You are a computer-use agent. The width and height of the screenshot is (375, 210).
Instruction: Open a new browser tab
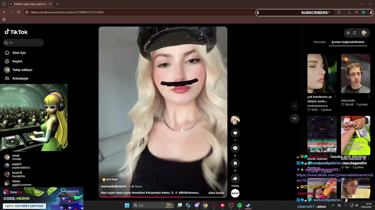coord(57,4)
